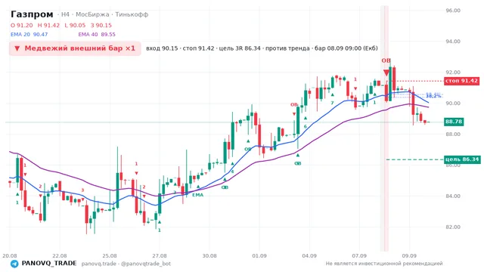Click the 20.08 date axis label
Viewport: 484px width, 272px height.
(x=10, y=256)
